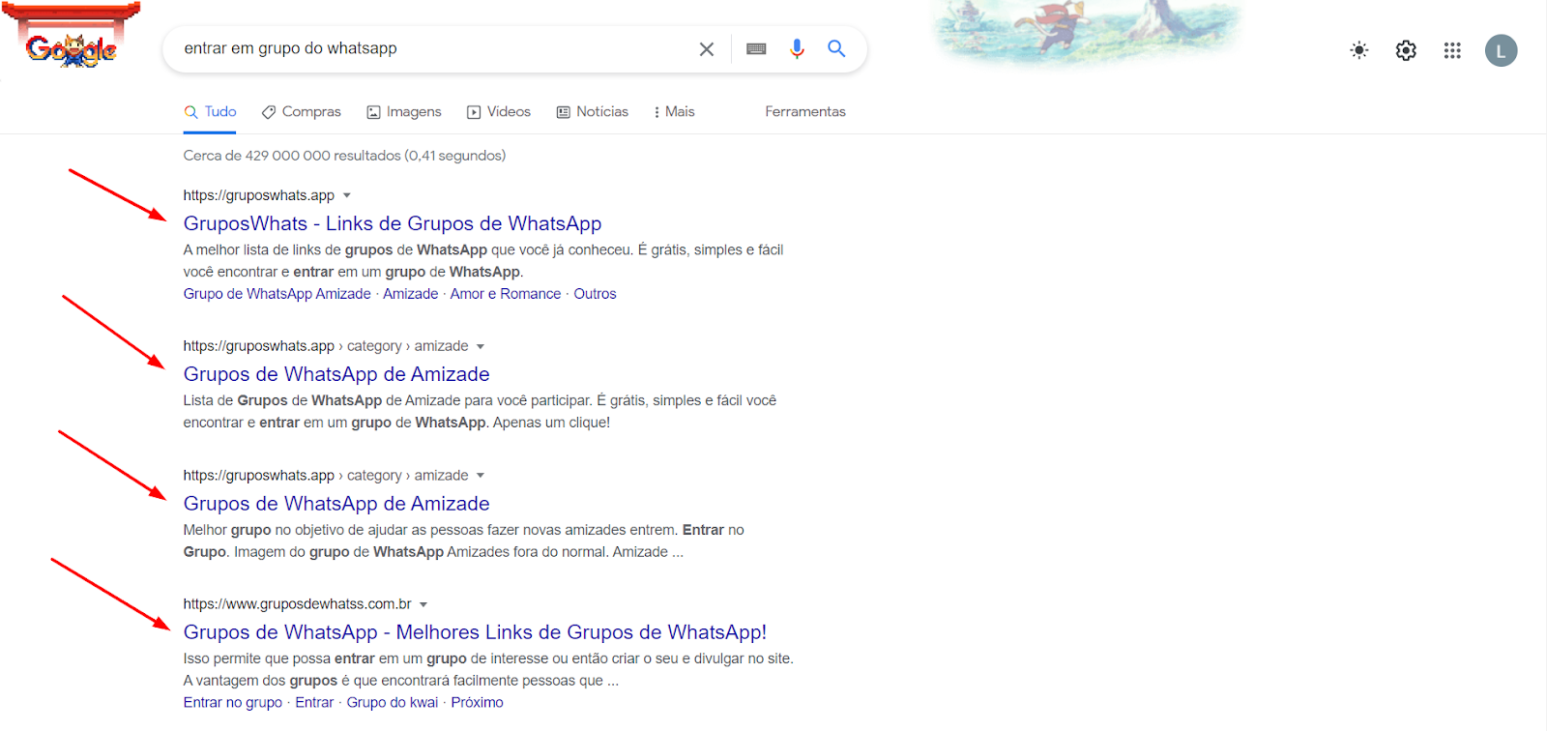Click the doodle banner illustration
Screen dimensions: 1547x731
pyautogui.click(x=1088, y=34)
